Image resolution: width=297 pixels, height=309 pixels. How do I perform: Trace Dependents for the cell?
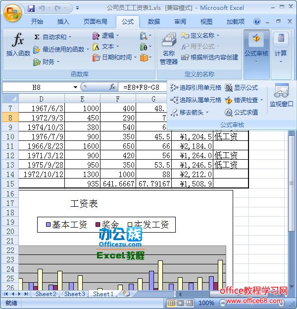click(x=196, y=100)
